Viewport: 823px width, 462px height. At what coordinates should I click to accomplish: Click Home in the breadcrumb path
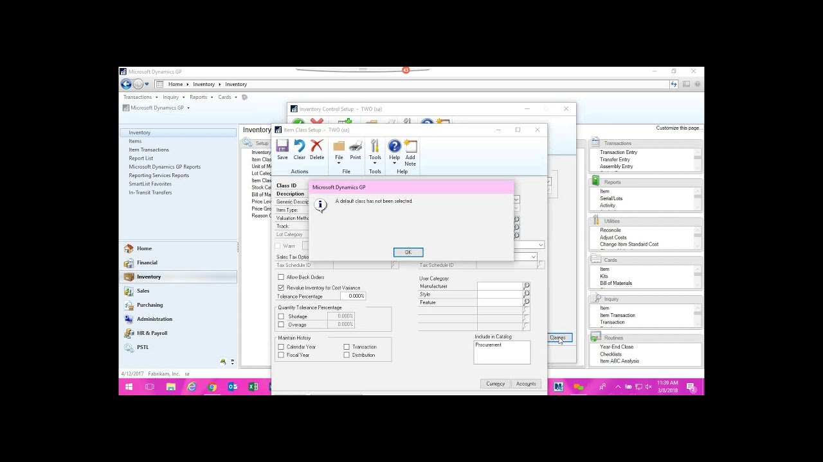coord(176,84)
